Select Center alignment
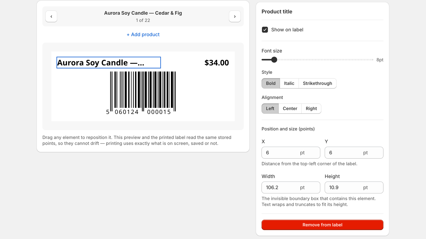 pyautogui.click(x=290, y=109)
